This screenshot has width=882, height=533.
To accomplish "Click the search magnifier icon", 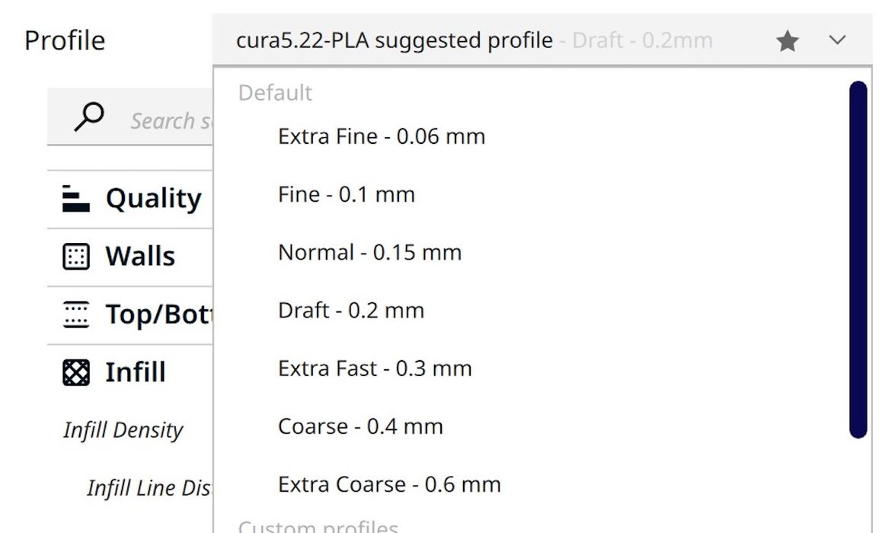I will click(x=89, y=118).
